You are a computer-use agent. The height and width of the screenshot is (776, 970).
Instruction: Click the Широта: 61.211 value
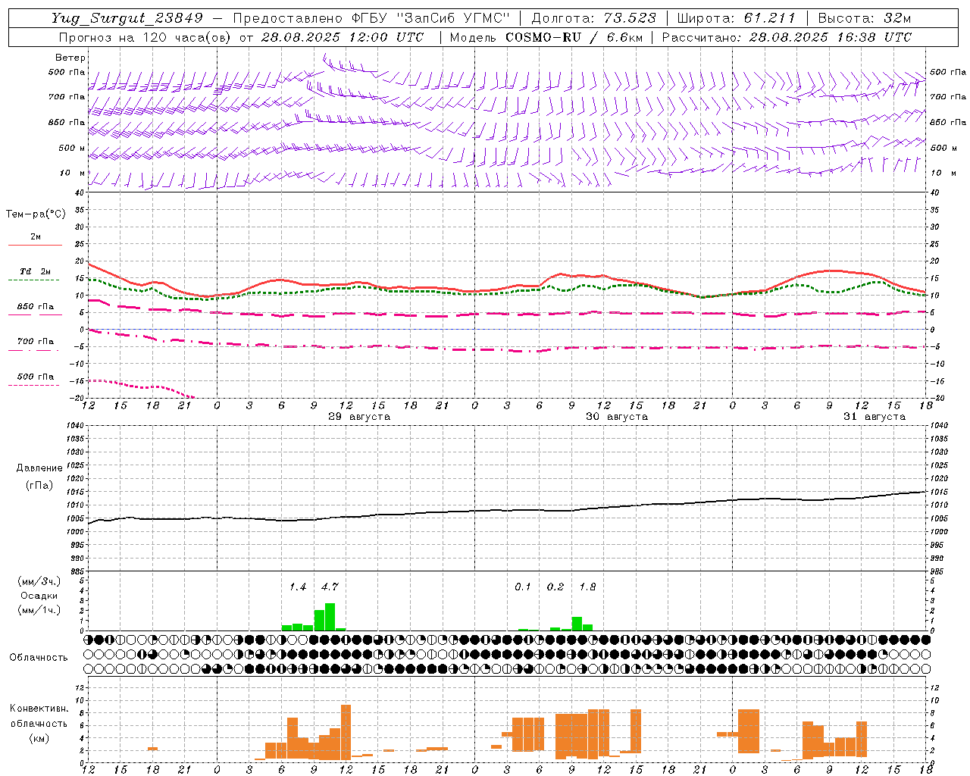pos(736,18)
